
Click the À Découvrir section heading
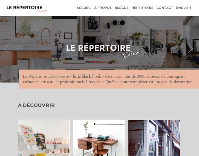[x=36, y=105]
